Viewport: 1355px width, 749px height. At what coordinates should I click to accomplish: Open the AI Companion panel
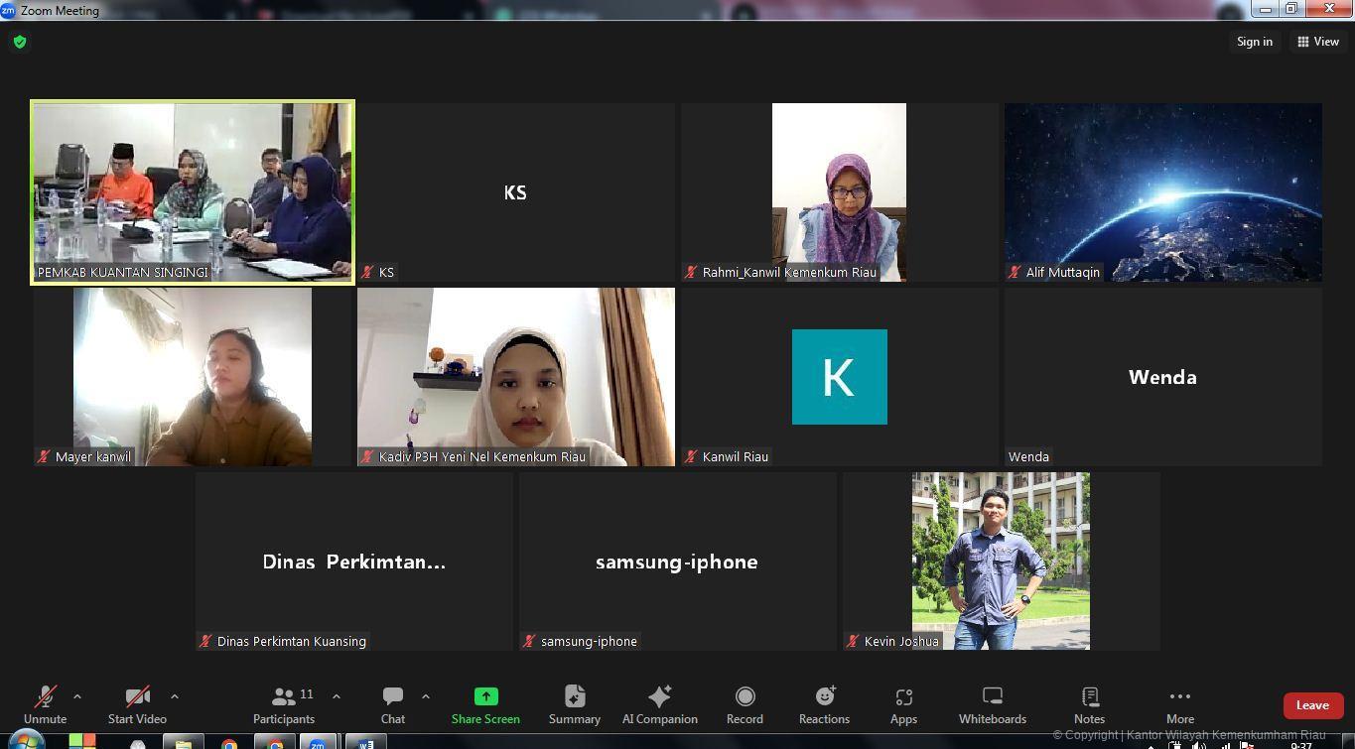659,705
